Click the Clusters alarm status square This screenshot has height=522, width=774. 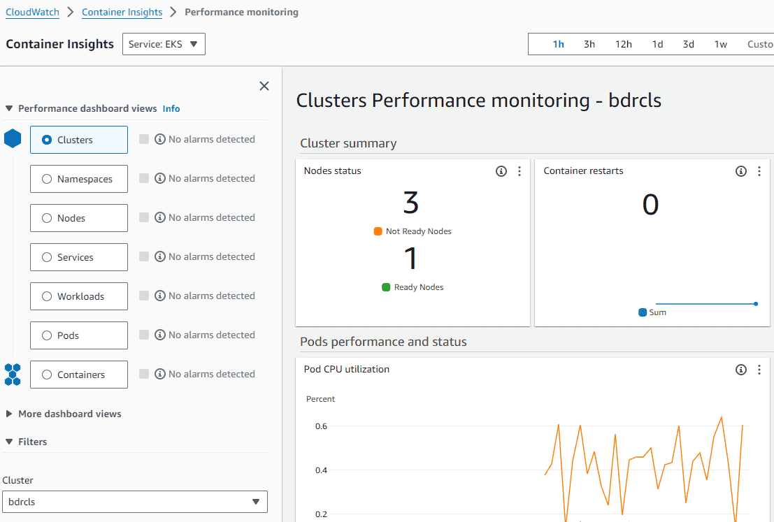coord(144,139)
